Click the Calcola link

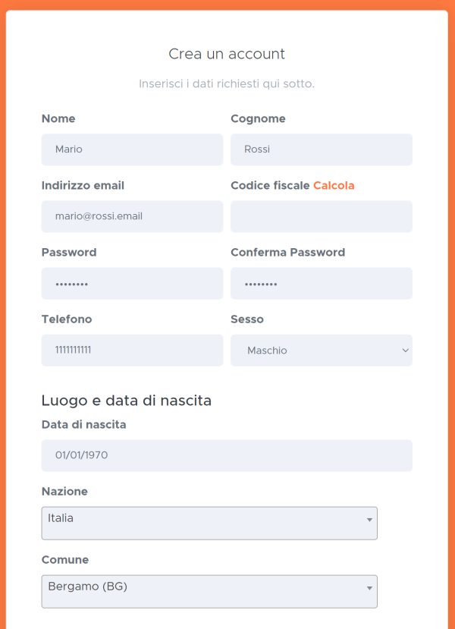point(334,186)
